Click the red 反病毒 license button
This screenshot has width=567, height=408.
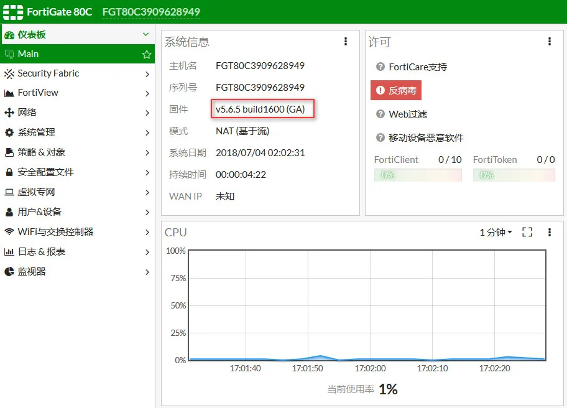pyautogui.click(x=396, y=90)
